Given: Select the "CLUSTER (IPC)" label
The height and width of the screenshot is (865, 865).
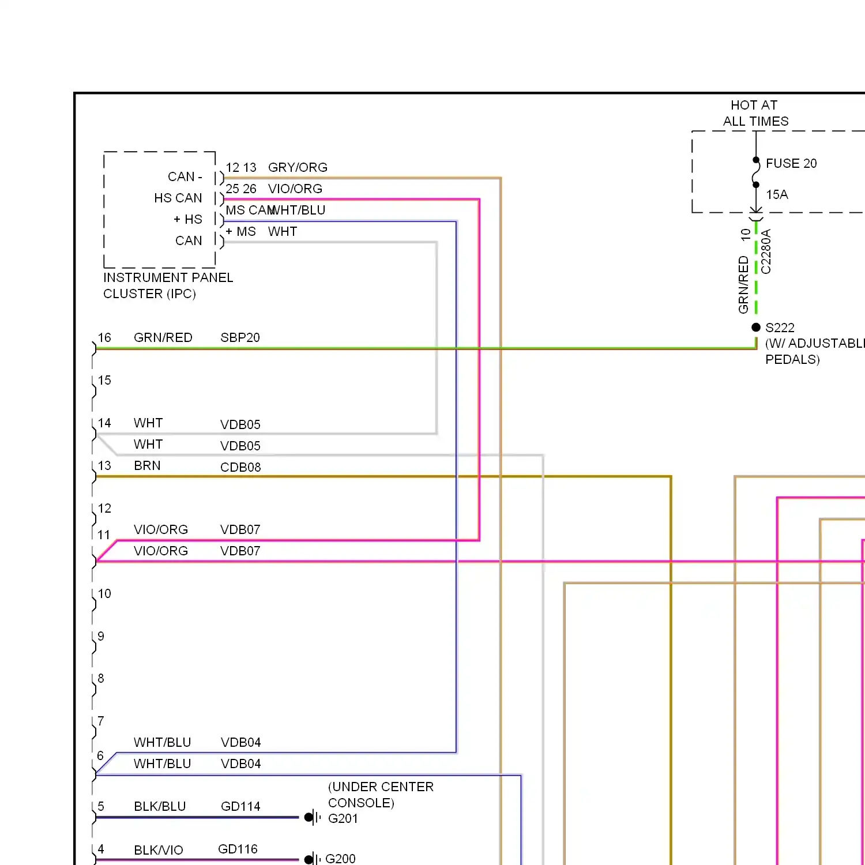Looking at the screenshot, I should [x=149, y=294].
